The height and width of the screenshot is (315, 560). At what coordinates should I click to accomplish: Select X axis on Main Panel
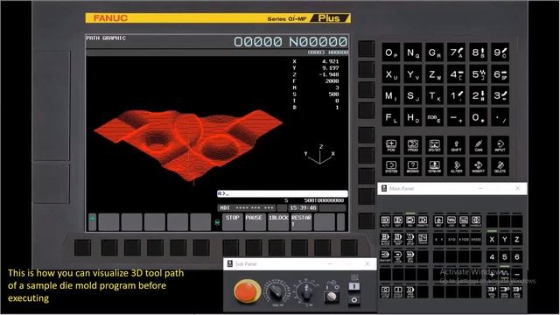click(492, 239)
